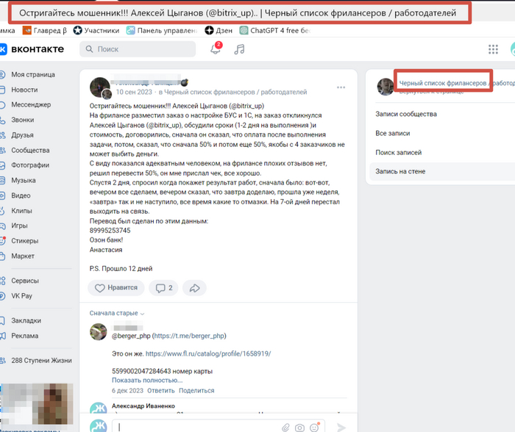Open the emoji smiley picker

pyautogui.click(x=314, y=428)
